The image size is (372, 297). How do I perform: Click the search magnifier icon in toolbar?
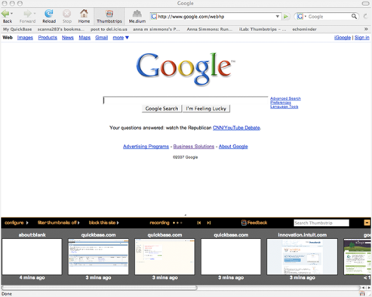point(354,17)
